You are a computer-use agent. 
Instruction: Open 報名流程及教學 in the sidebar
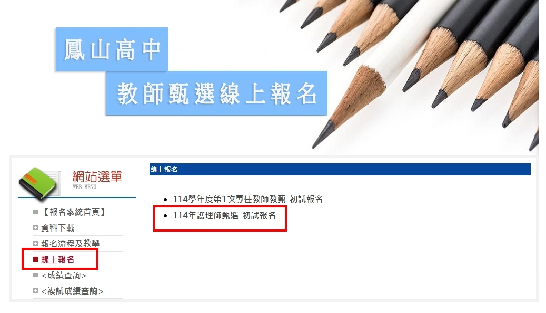pyautogui.click(x=71, y=244)
